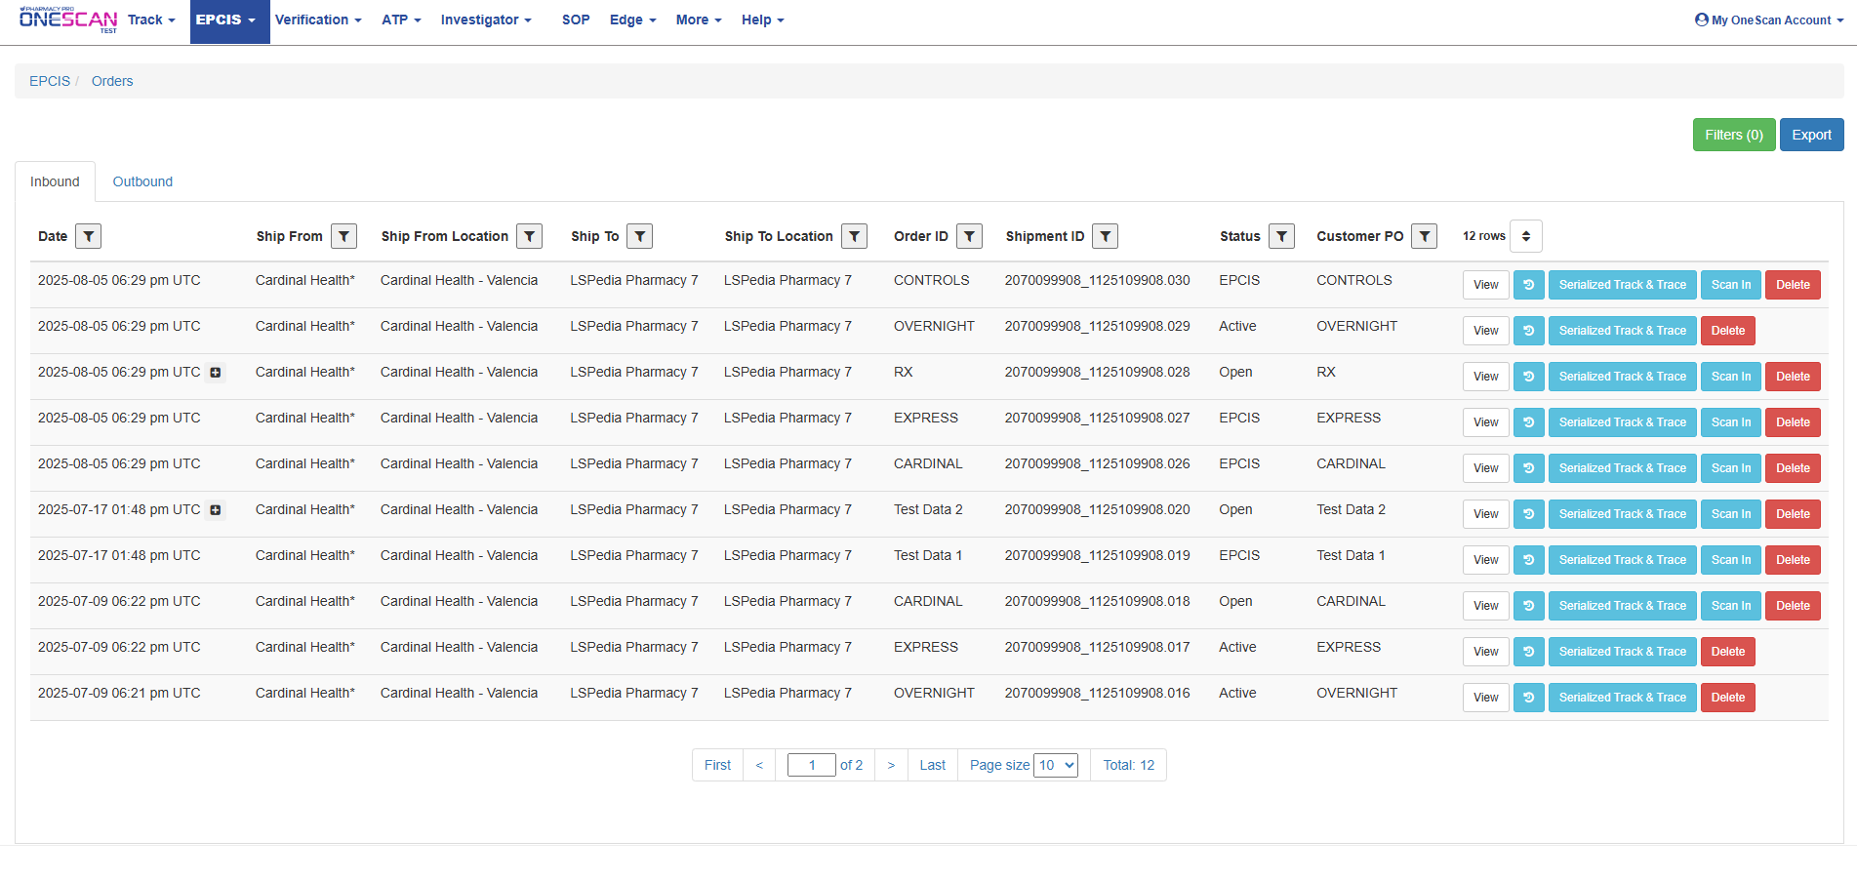Go to the next page

(x=891, y=765)
